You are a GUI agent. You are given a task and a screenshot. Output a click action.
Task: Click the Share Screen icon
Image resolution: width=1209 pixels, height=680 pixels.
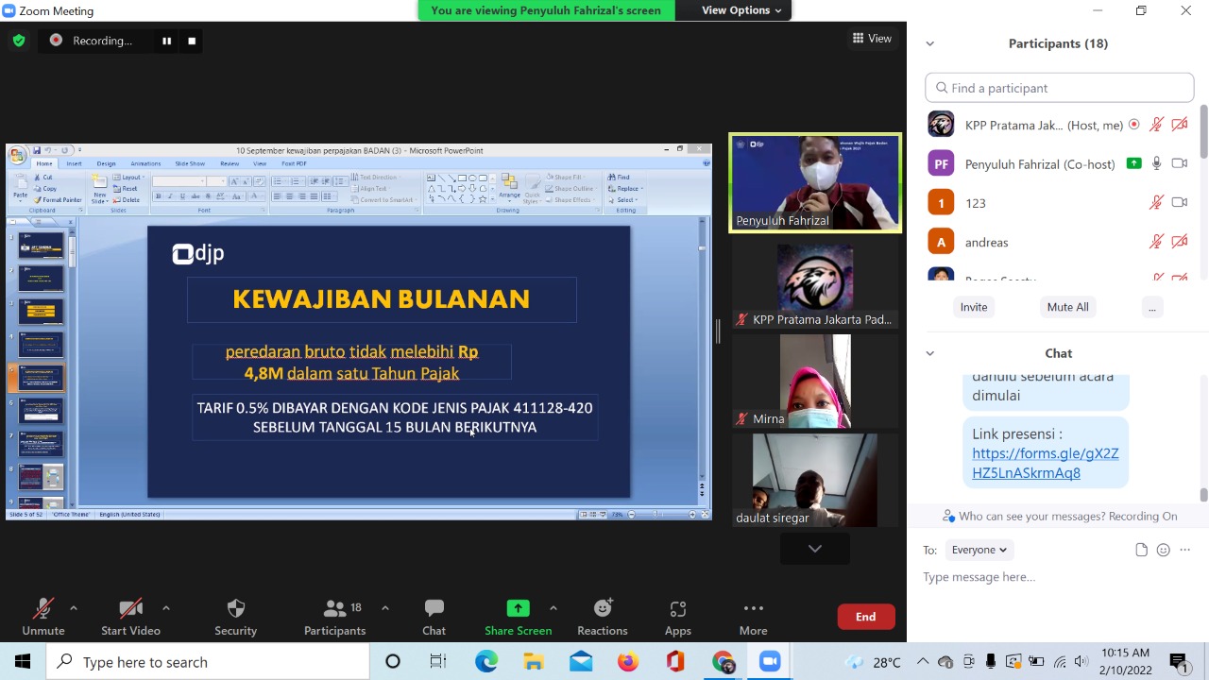tap(518, 609)
